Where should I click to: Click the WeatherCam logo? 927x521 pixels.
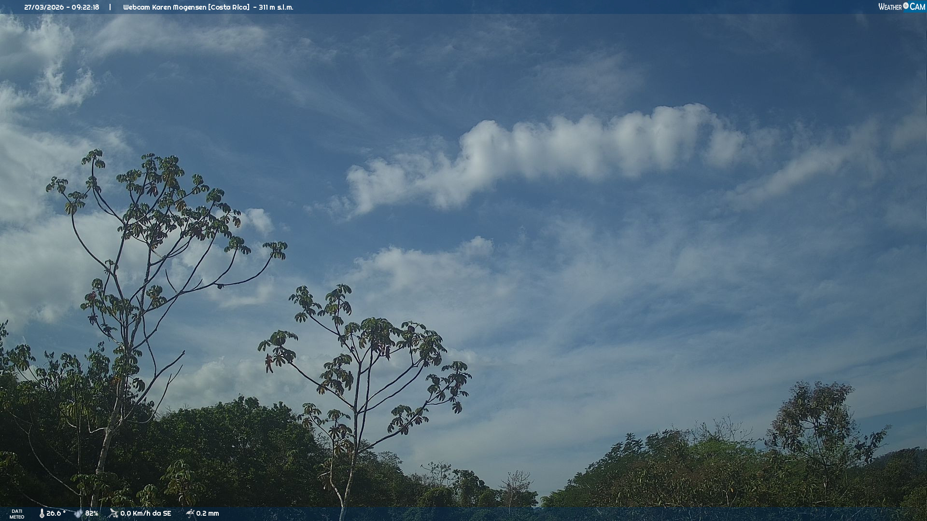[x=901, y=7]
